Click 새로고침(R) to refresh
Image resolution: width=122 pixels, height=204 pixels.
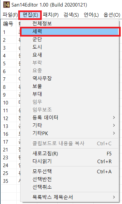pos(70,154)
